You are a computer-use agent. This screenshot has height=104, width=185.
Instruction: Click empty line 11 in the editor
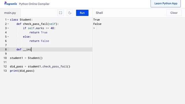click(x=51, y=62)
